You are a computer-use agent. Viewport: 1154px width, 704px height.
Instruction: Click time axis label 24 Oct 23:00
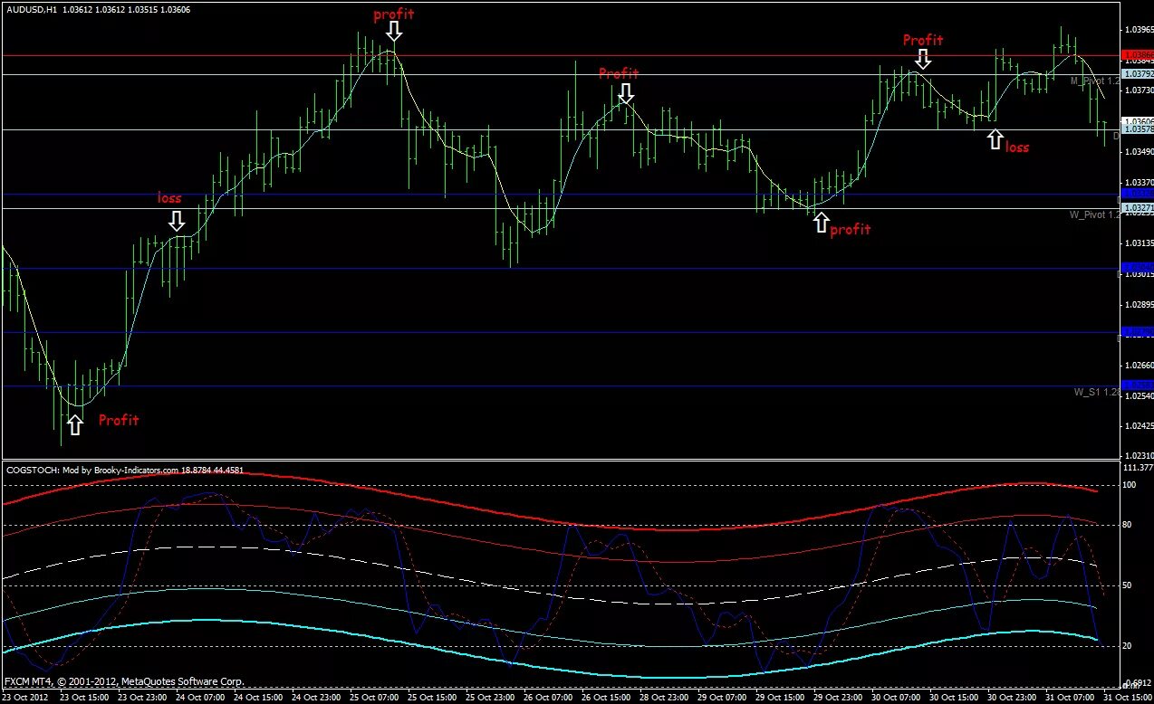coord(317,698)
